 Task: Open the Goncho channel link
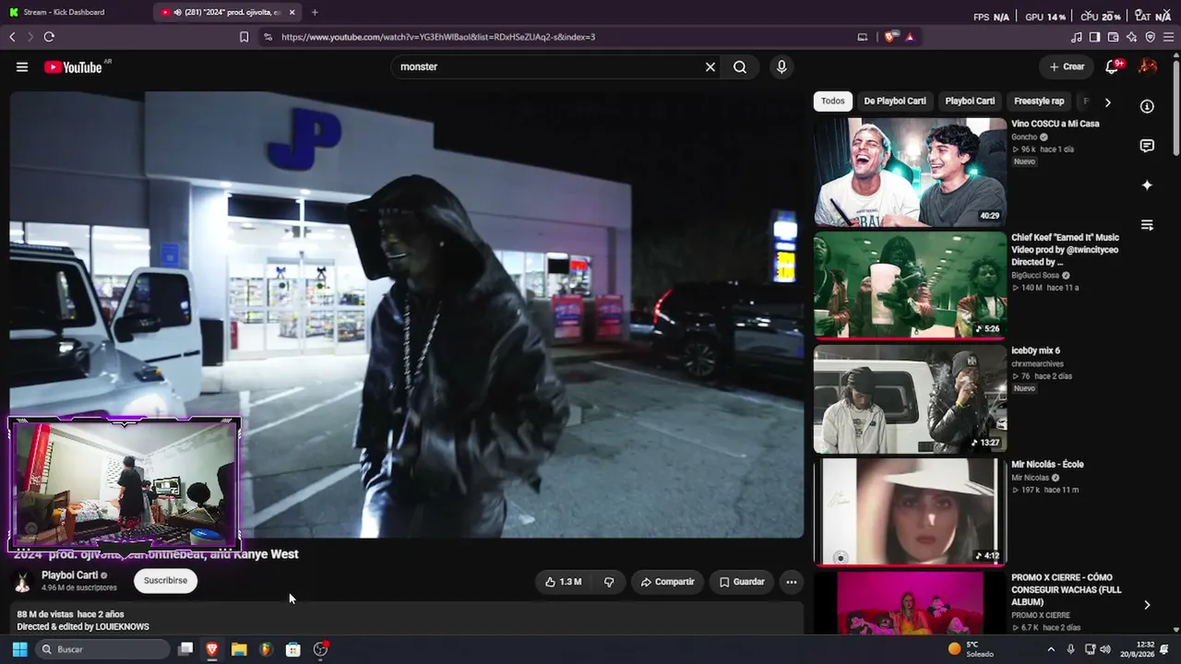point(1024,137)
